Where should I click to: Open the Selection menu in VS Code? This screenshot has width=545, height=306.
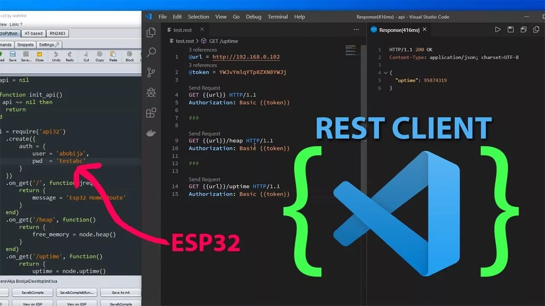click(x=198, y=17)
